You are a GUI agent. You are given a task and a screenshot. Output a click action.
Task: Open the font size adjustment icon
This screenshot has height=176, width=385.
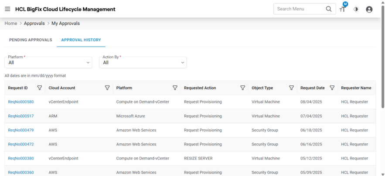pyautogui.click(x=343, y=9)
